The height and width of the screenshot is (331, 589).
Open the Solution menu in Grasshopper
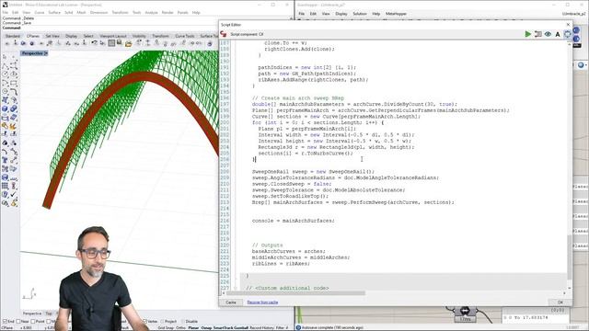point(360,14)
